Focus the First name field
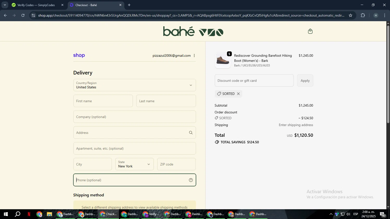Screen dimensions: 390x219 point(103,101)
